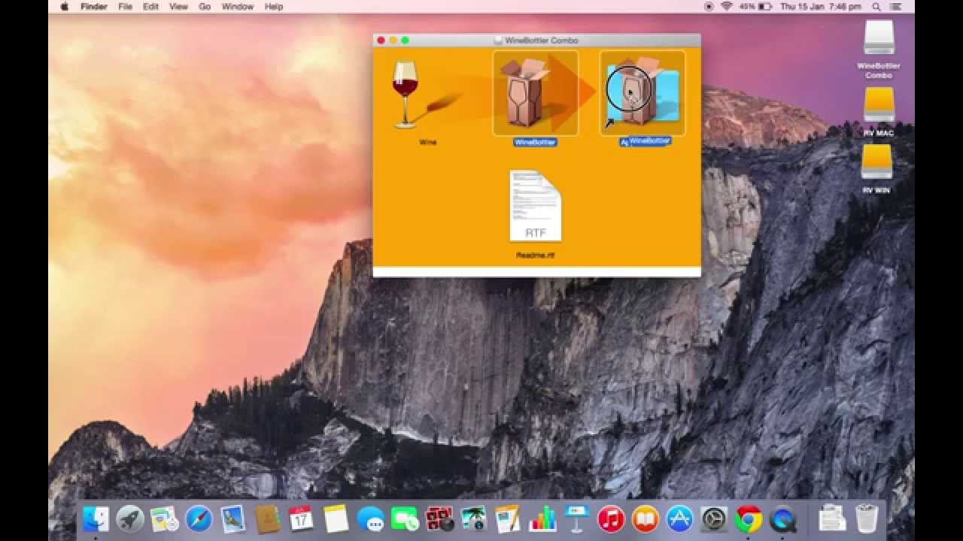Click the date and time clock

click(821, 7)
